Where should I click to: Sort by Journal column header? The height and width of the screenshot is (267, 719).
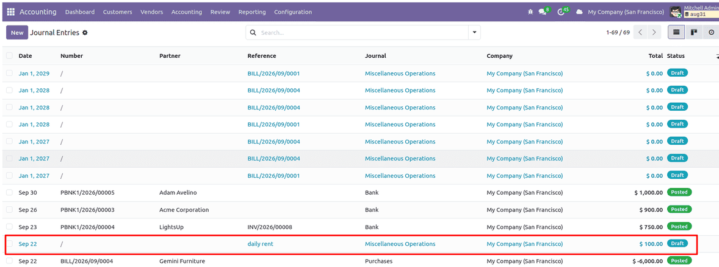click(375, 56)
